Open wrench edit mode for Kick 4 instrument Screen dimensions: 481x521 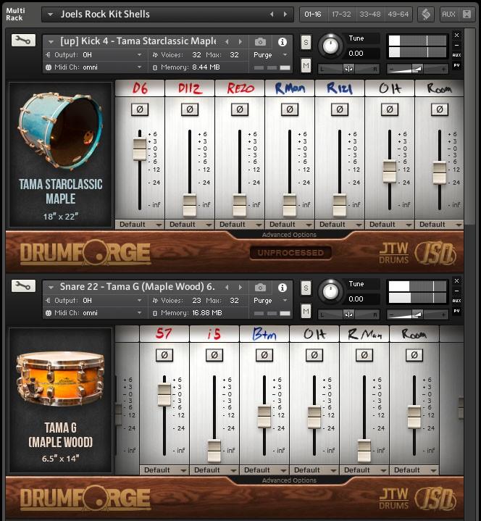[23, 41]
